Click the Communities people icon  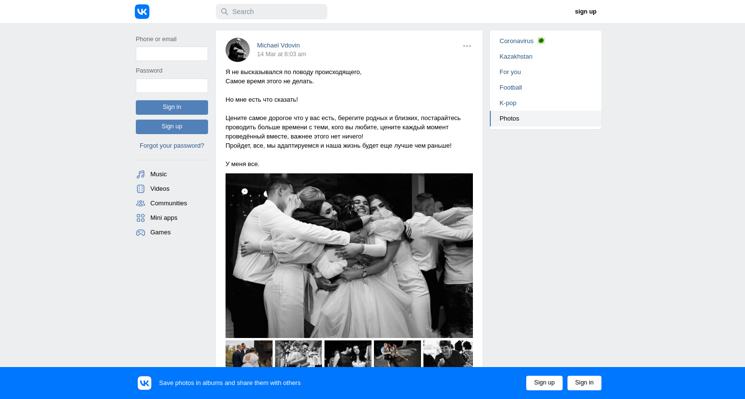(141, 203)
